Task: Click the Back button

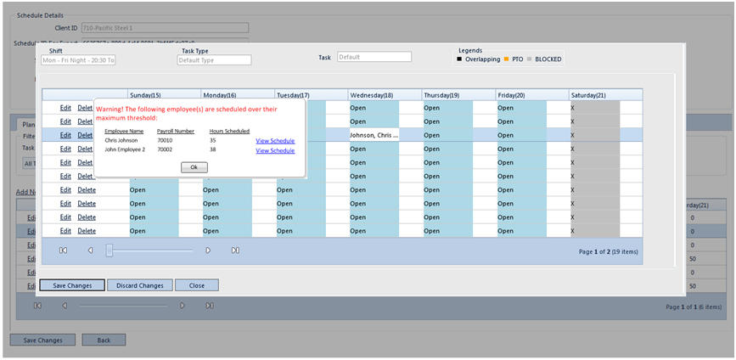Action: click(104, 340)
